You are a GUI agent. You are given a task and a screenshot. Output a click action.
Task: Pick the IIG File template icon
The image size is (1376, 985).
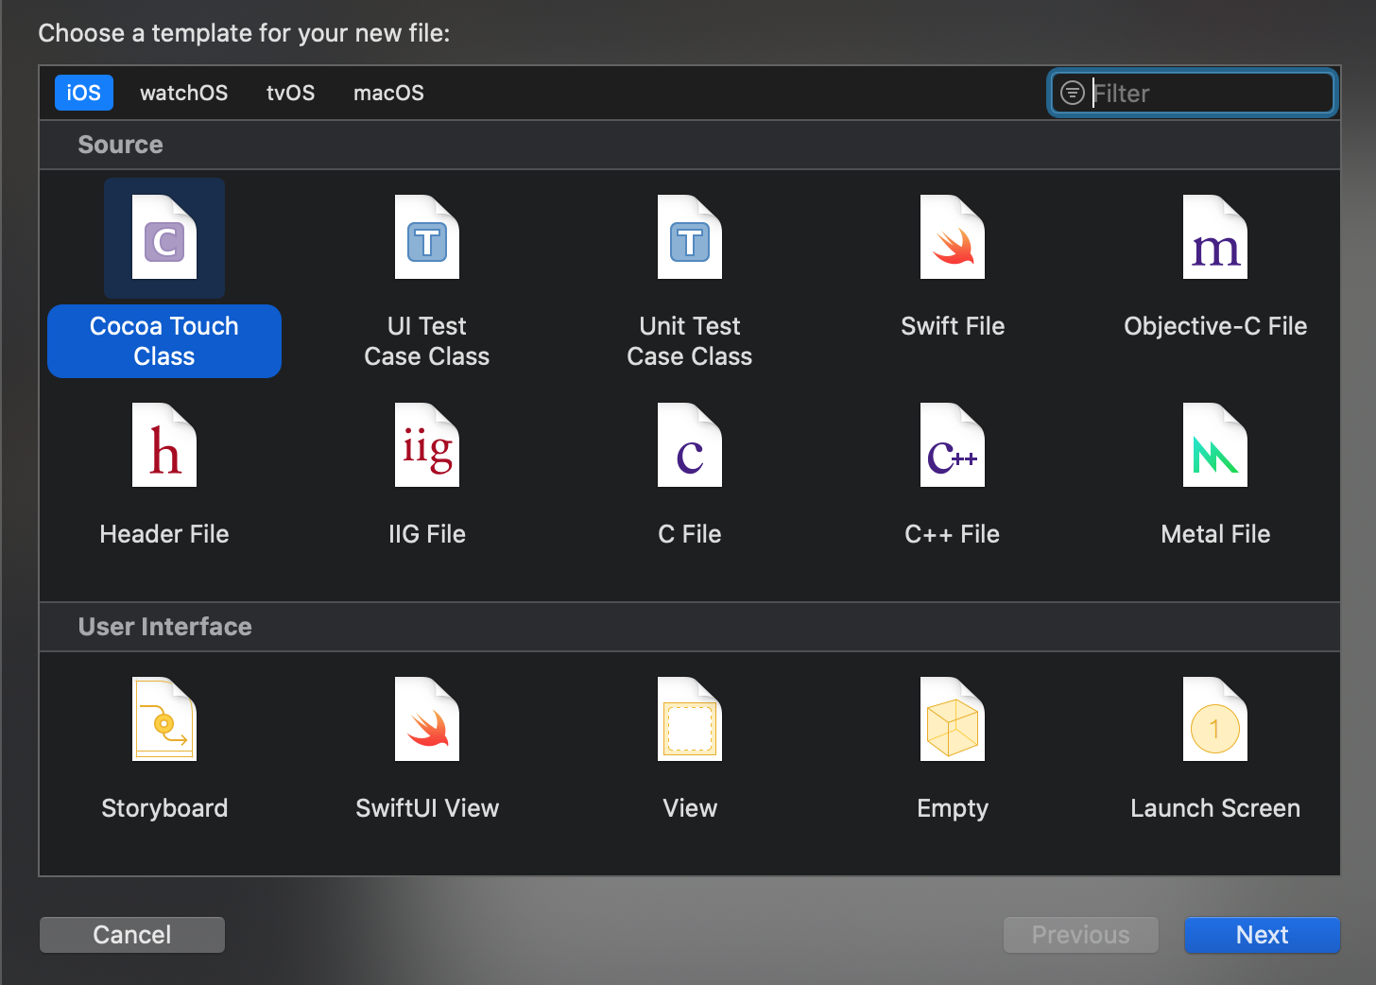[x=427, y=445]
